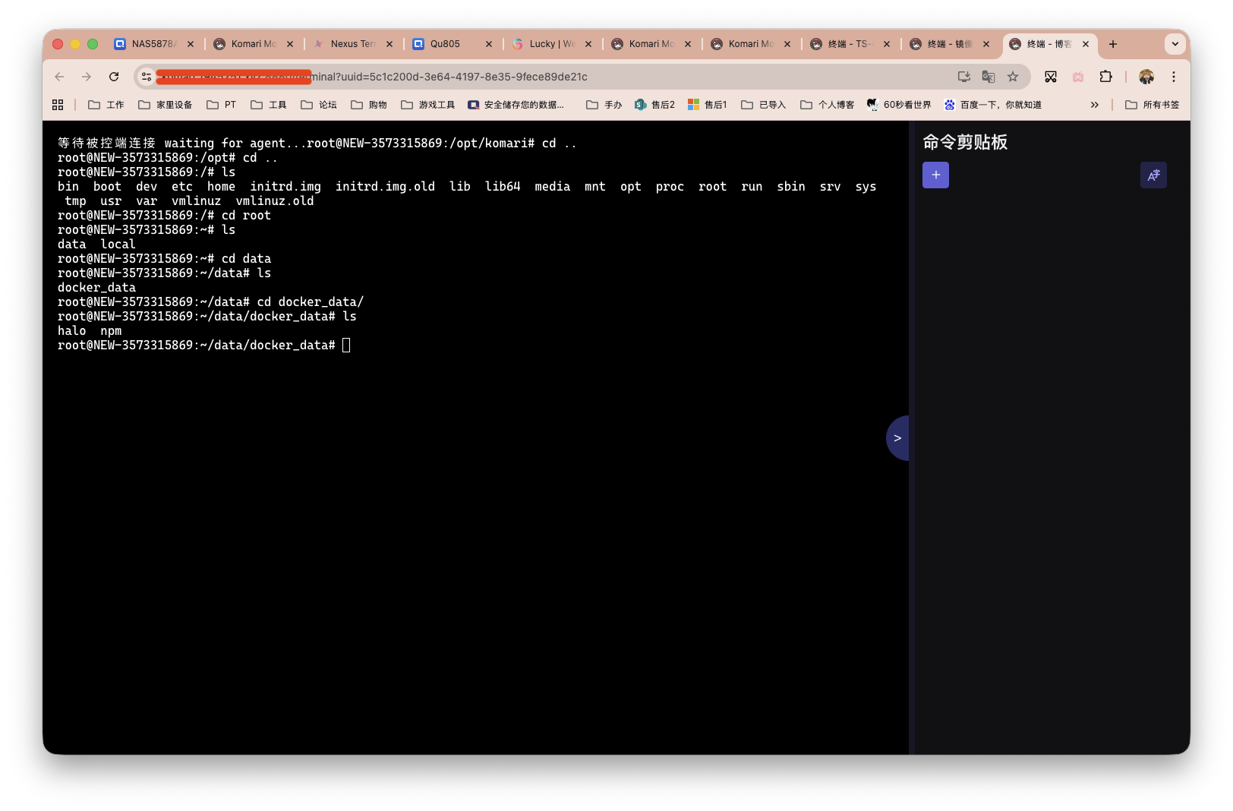Show hidden bookmarks overflow chevron
This screenshot has height=811, width=1233.
[x=1094, y=105]
